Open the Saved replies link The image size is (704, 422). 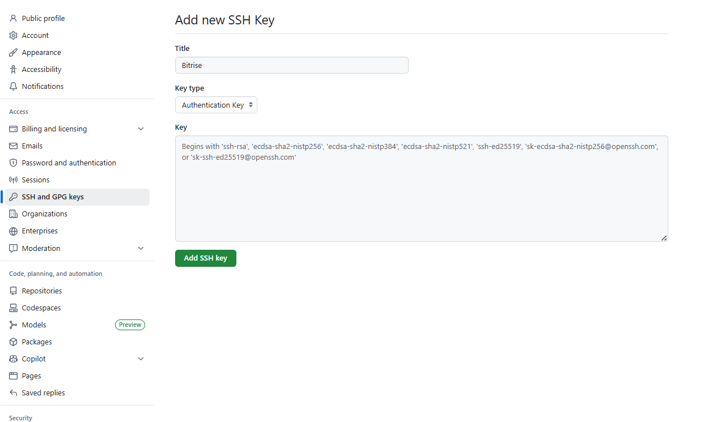coord(43,393)
